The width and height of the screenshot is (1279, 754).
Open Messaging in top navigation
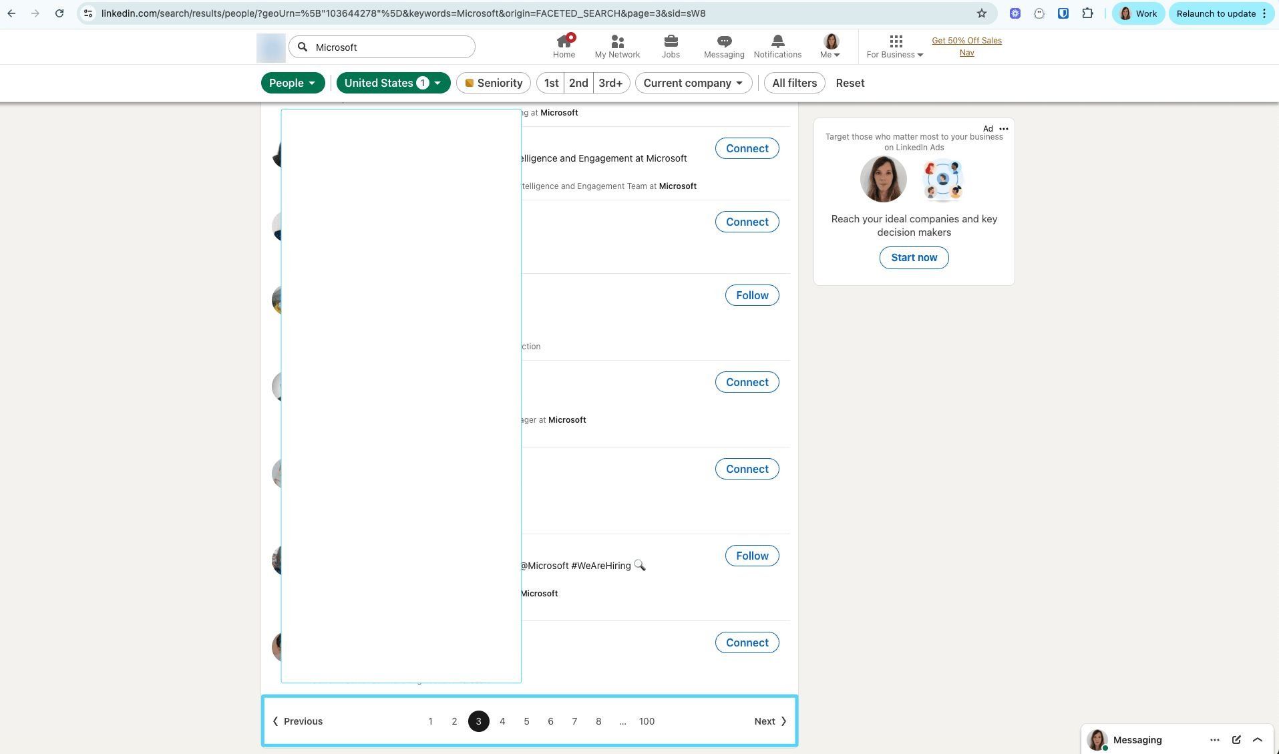(724, 47)
